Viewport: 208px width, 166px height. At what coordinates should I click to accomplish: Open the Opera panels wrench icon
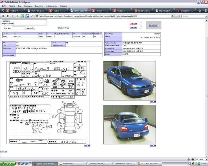point(3,11)
